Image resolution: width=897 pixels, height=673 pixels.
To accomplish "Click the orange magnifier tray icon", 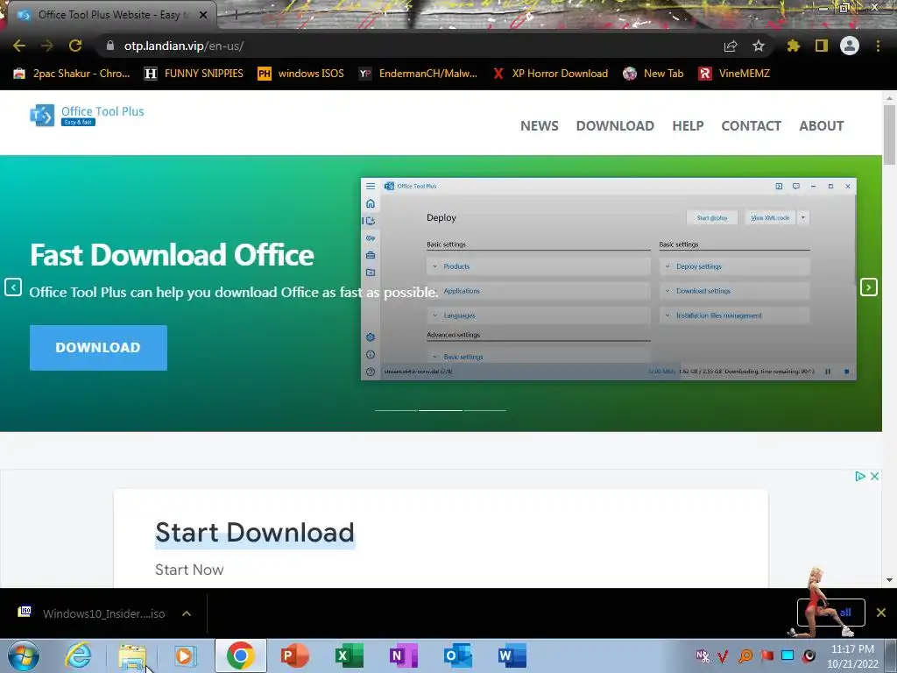I will [x=745, y=655].
